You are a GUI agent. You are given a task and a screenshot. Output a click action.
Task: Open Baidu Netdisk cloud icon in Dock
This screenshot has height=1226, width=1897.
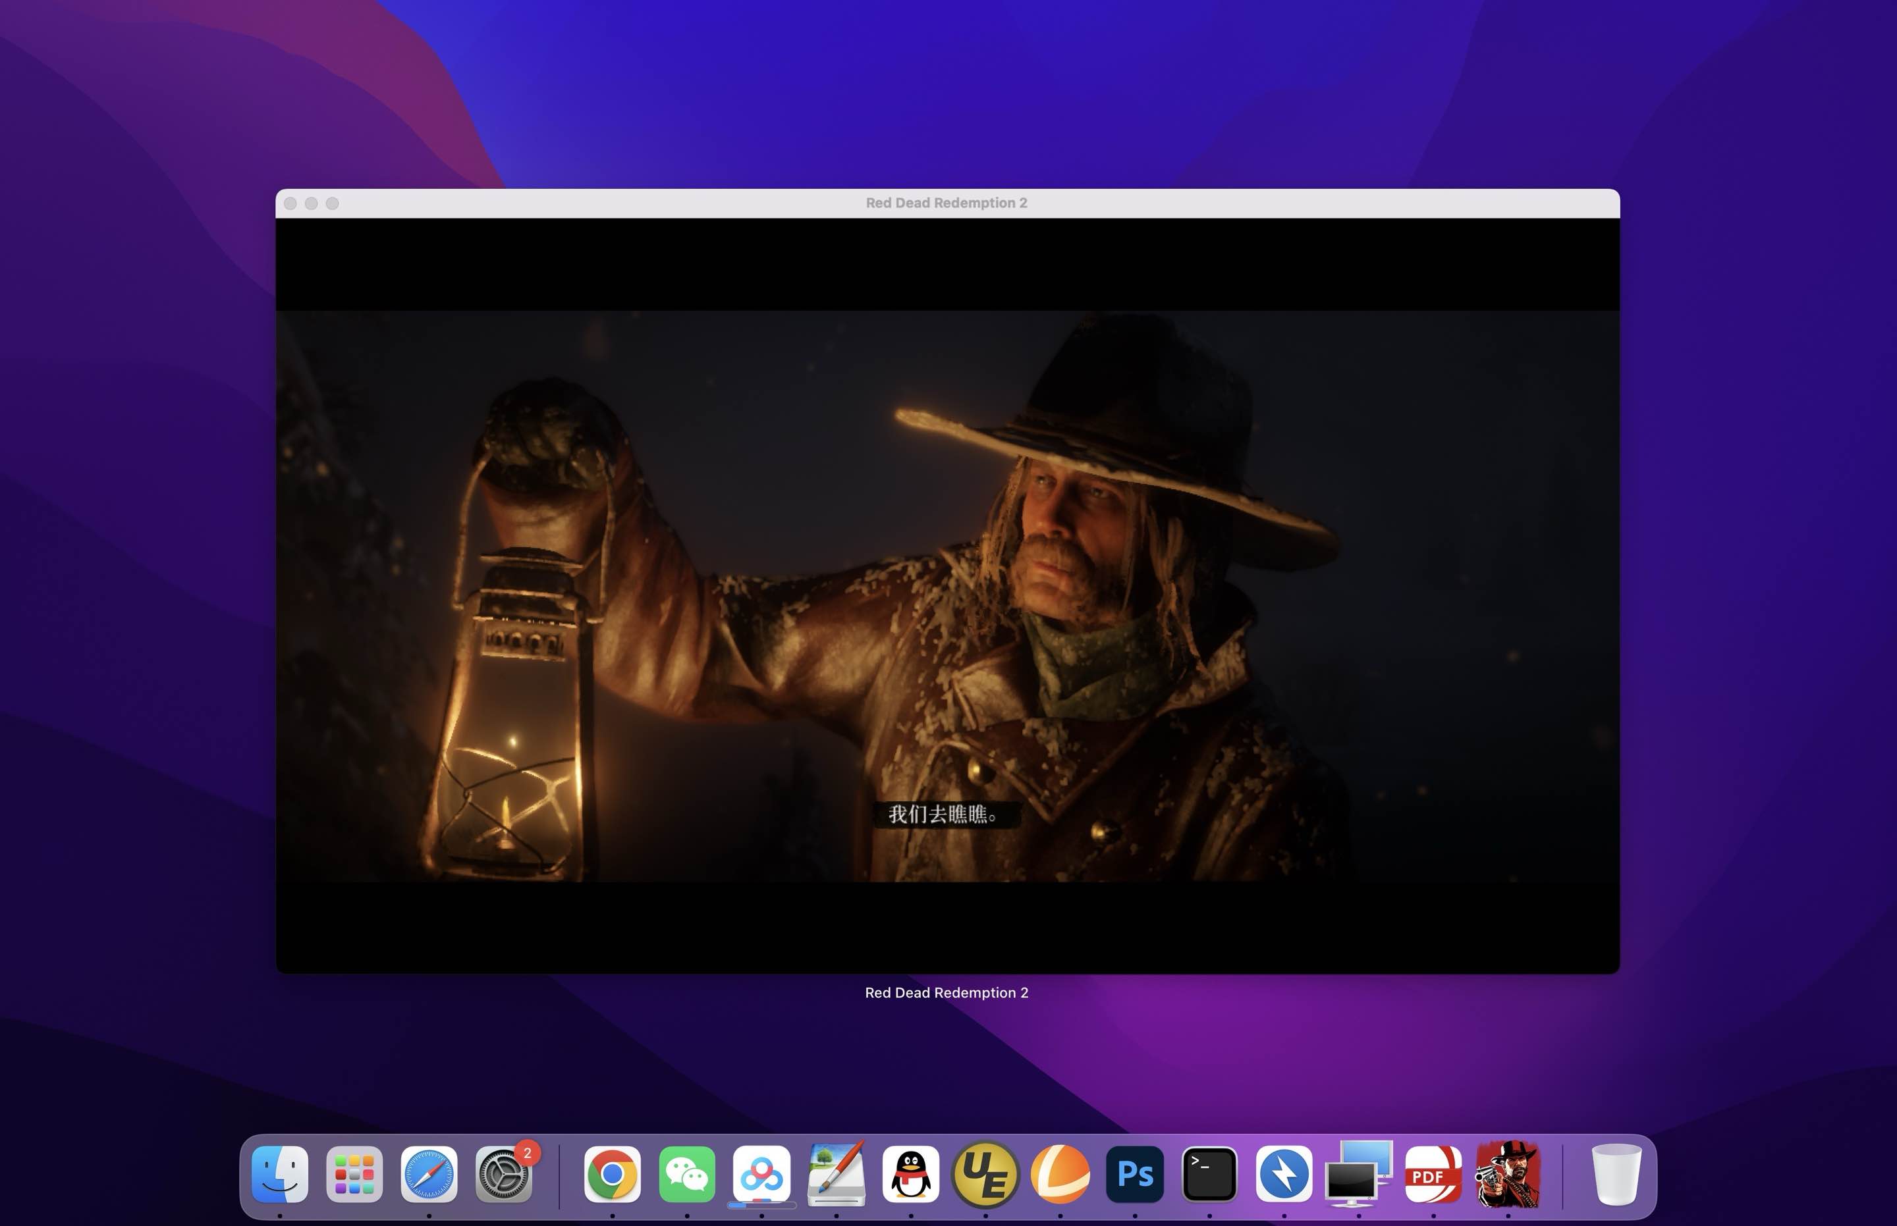(761, 1173)
